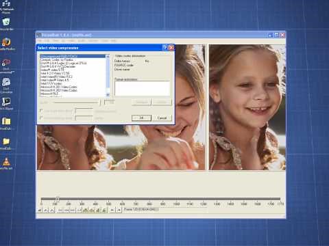Open the My Network Places desktop icon
This screenshot has height=246, width=329.
(x=6, y=4)
